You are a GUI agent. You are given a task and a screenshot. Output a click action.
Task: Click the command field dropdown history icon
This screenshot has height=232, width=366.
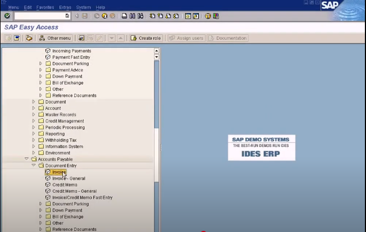pyautogui.click(x=67, y=16)
